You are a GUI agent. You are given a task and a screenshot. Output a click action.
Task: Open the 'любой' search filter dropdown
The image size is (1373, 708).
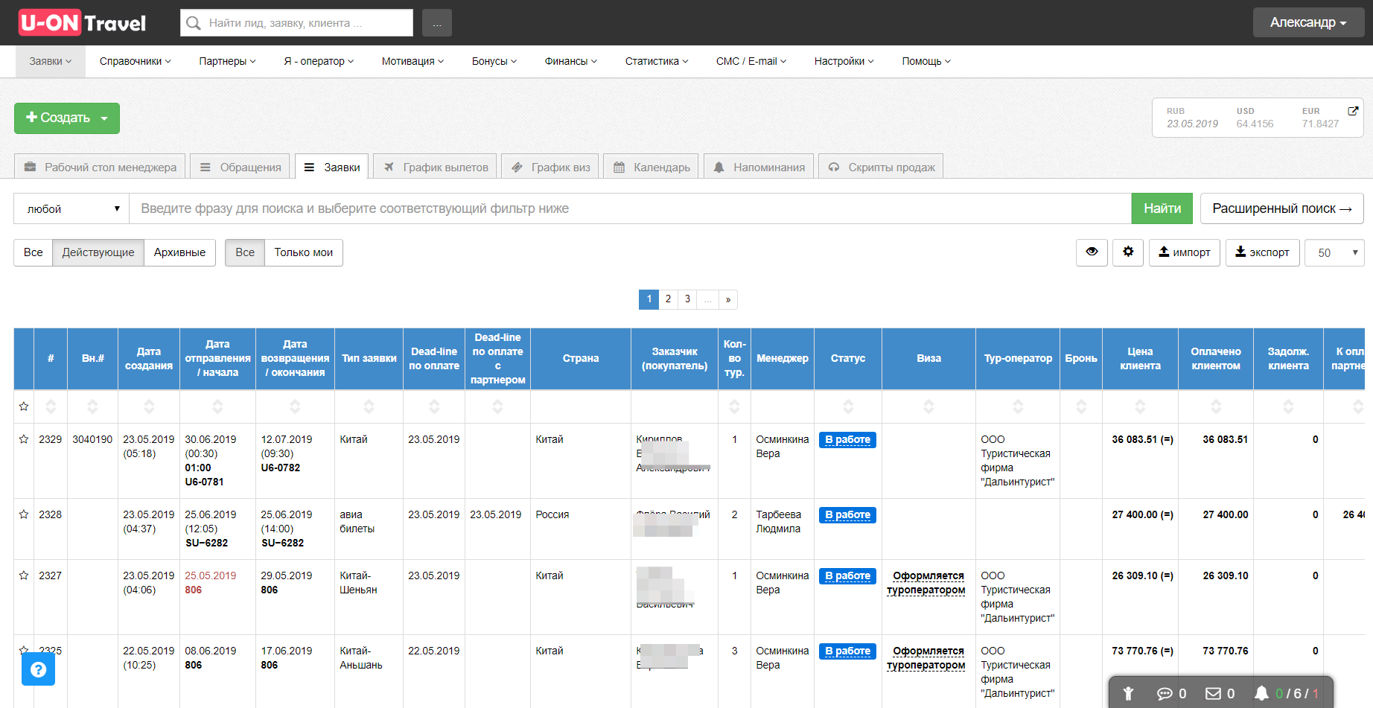click(x=71, y=208)
